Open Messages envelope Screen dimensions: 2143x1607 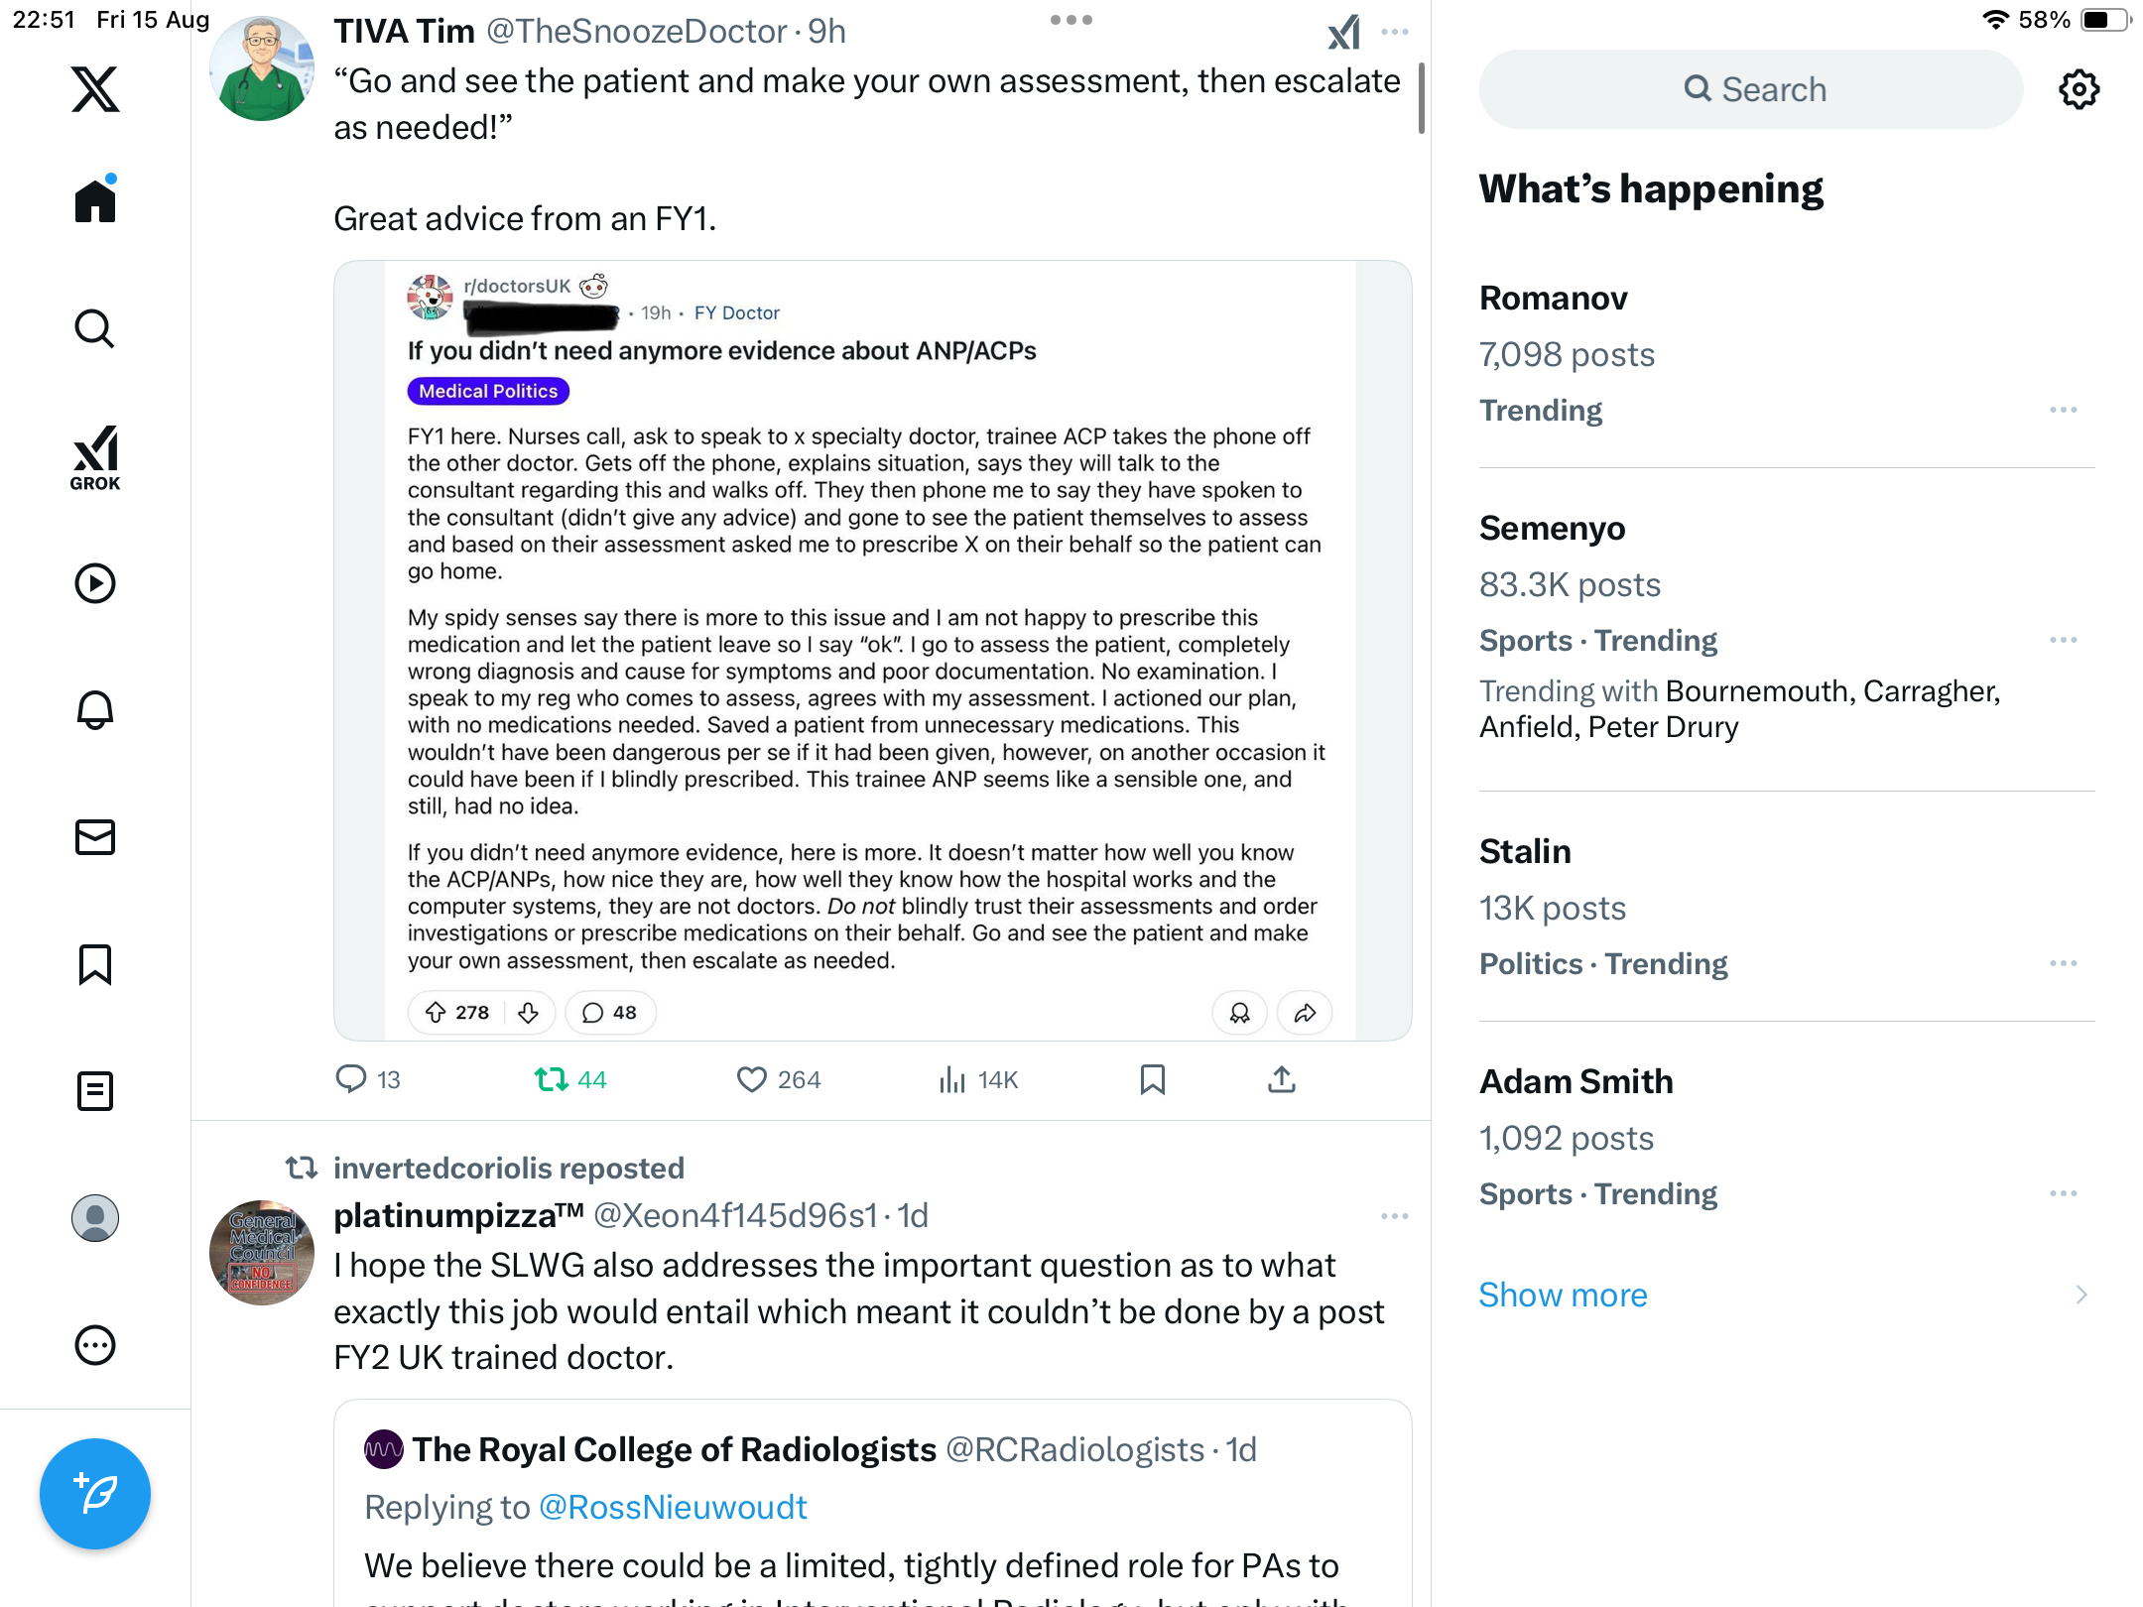(x=95, y=837)
